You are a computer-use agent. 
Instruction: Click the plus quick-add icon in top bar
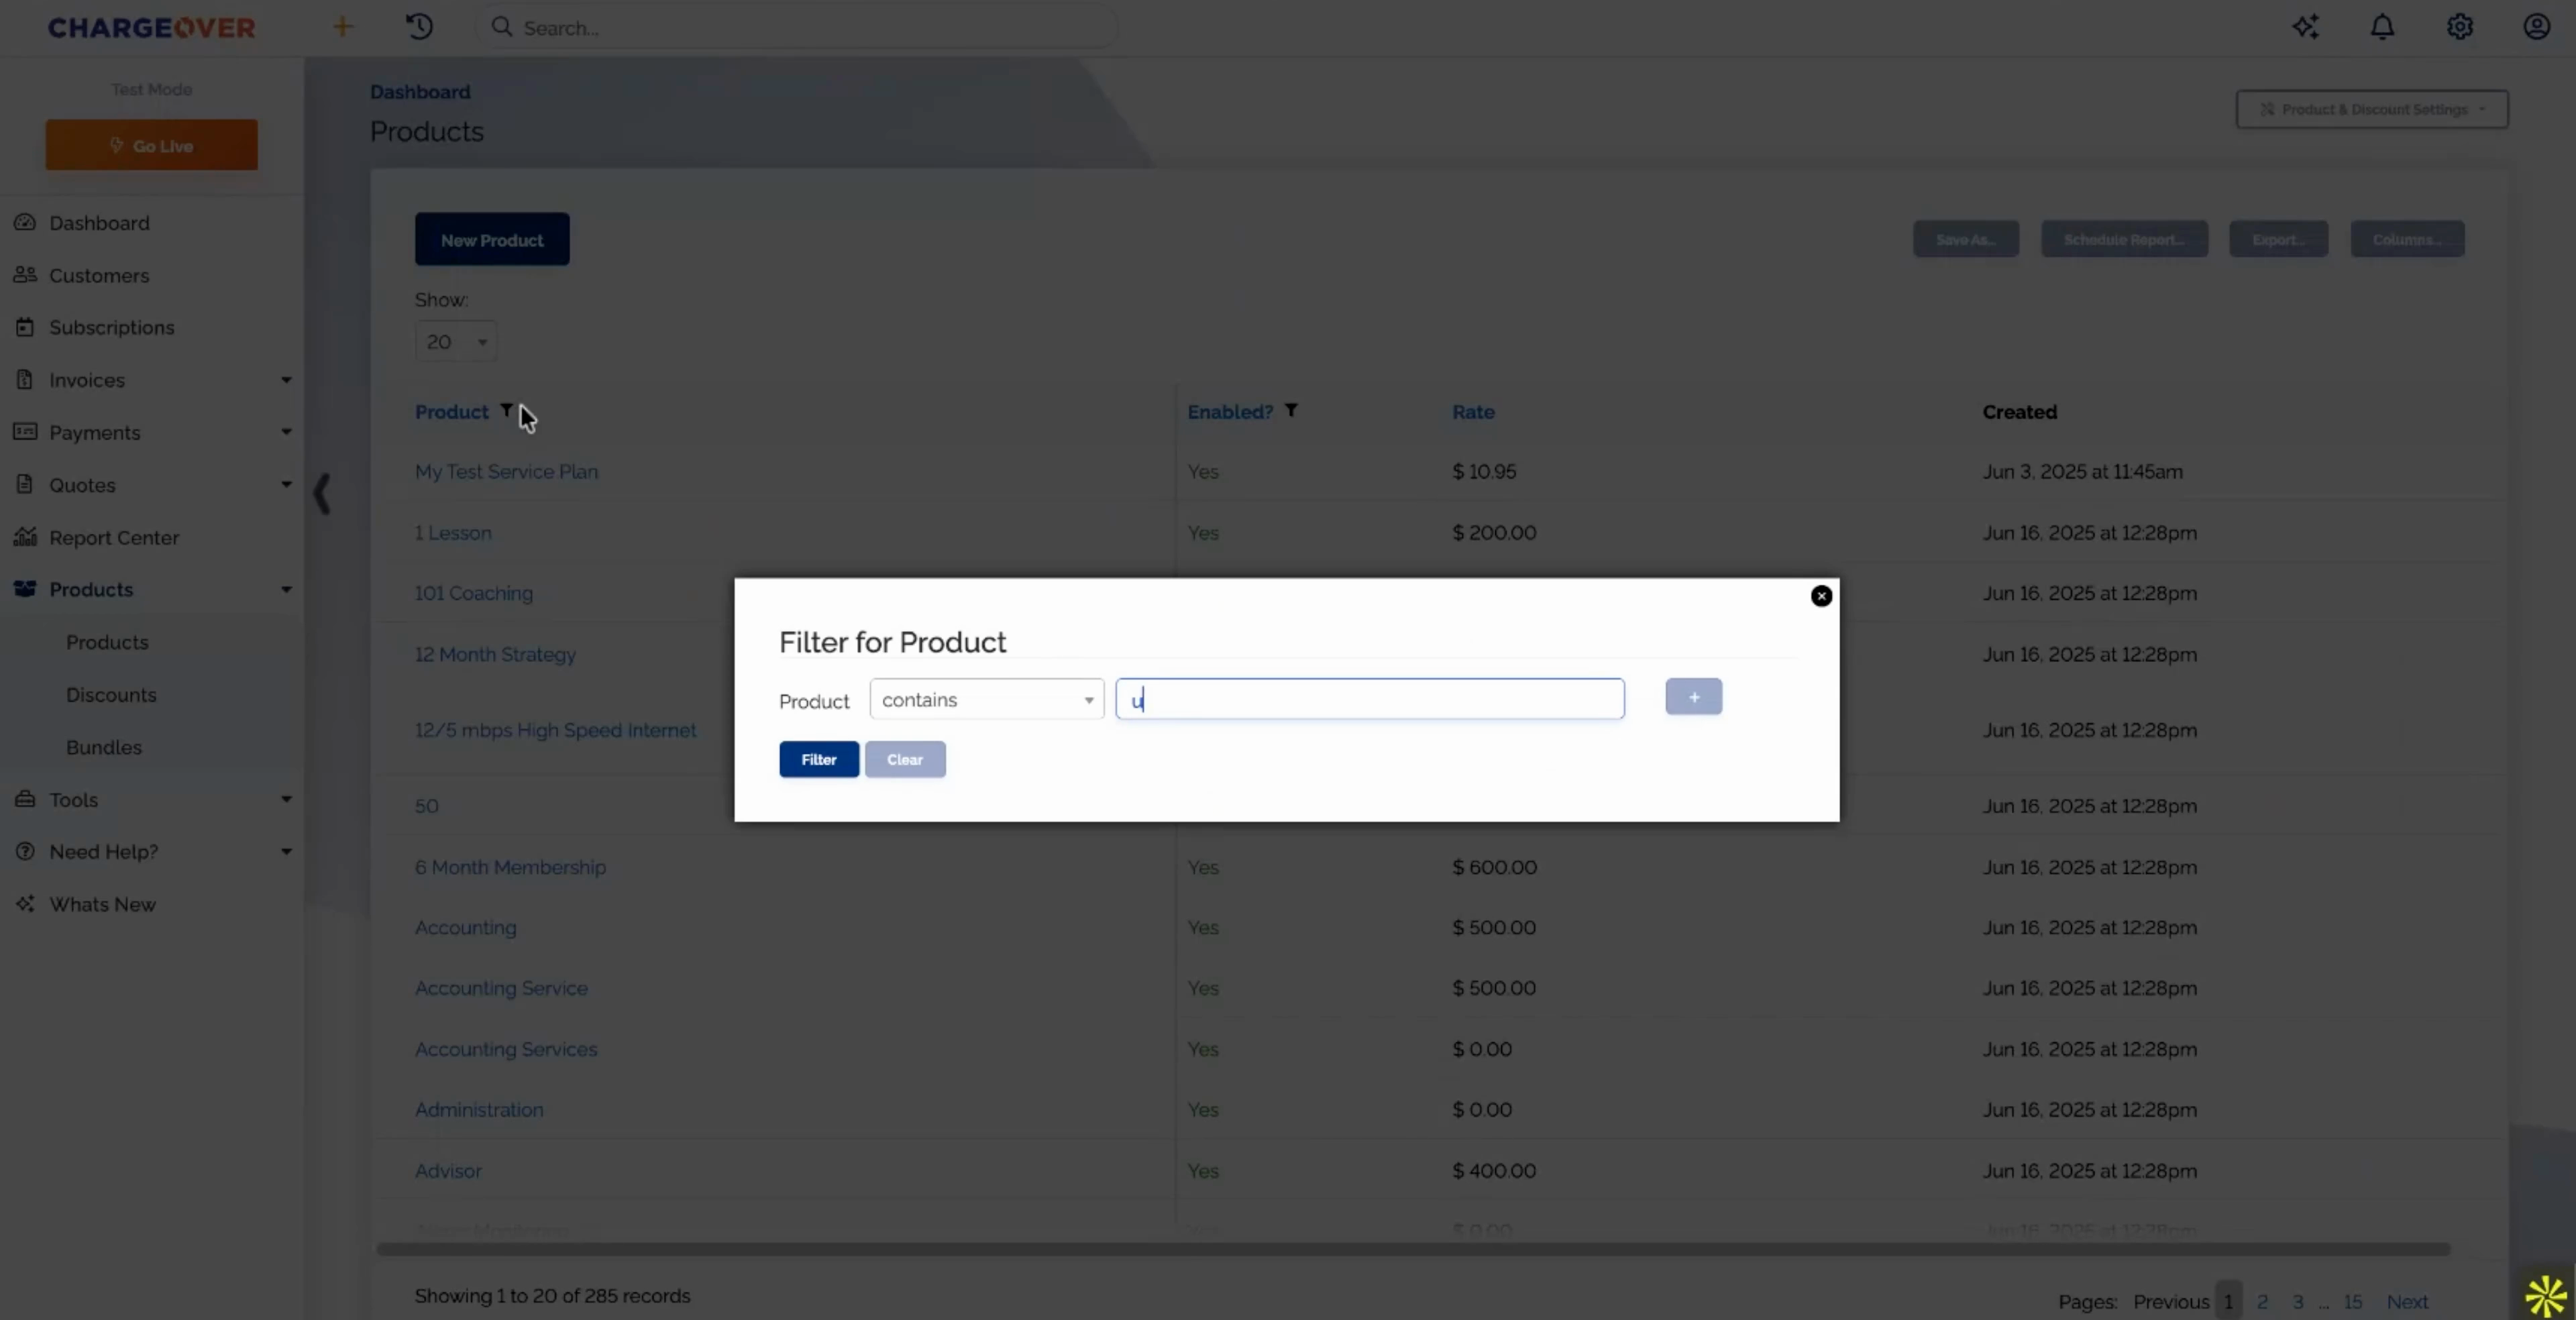pos(343,27)
